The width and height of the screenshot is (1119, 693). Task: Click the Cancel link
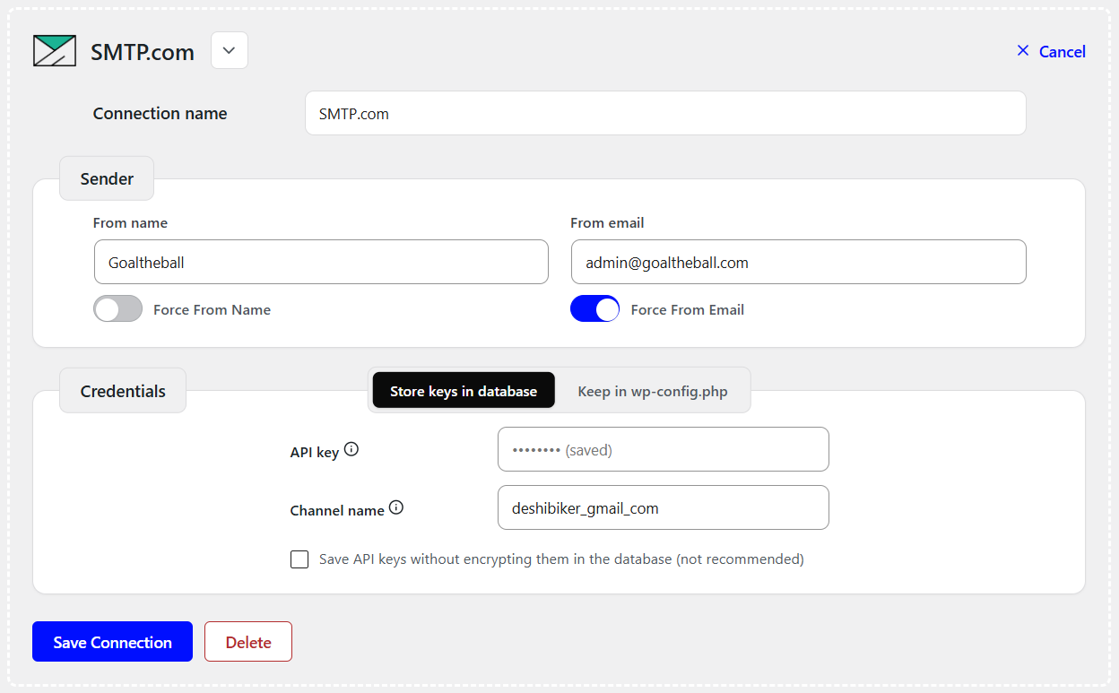click(x=1063, y=52)
